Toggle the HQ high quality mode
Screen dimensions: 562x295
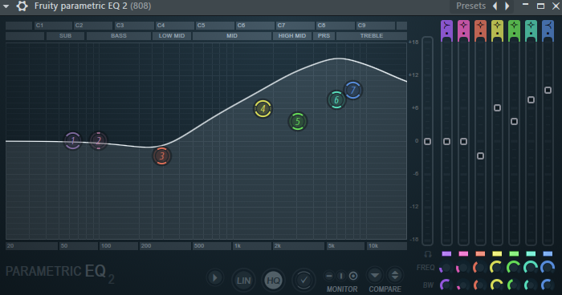[x=274, y=281]
